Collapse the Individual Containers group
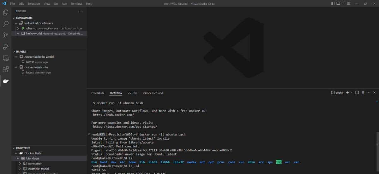 (x=16, y=23)
